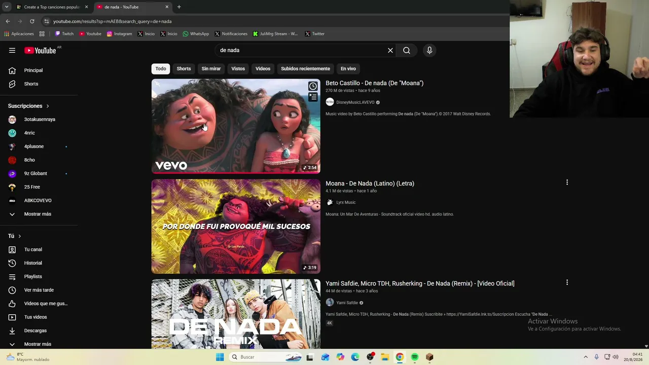Open WhatsApp bookmark

pyautogui.click(x=196, y=34)
